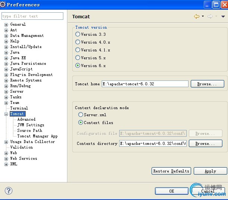Click the Restore Defaults button
Viewport: 228px width, 200px height.
tap(171, 171)
